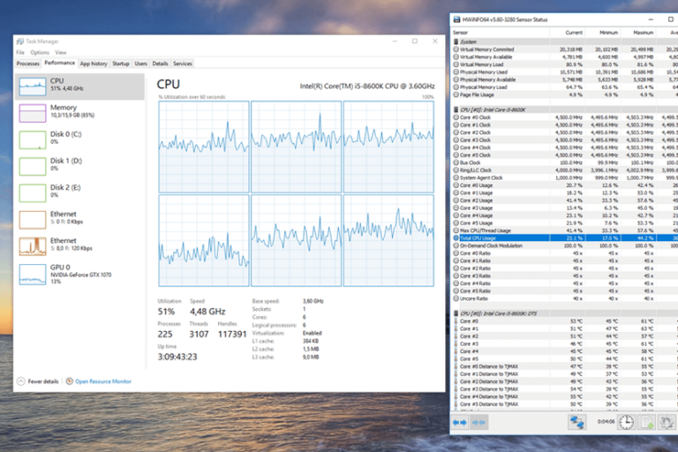Collapse the CPU [#0] i5-8600K DTS section header
Screen dimensions: 678x452
tap(564, 313)
